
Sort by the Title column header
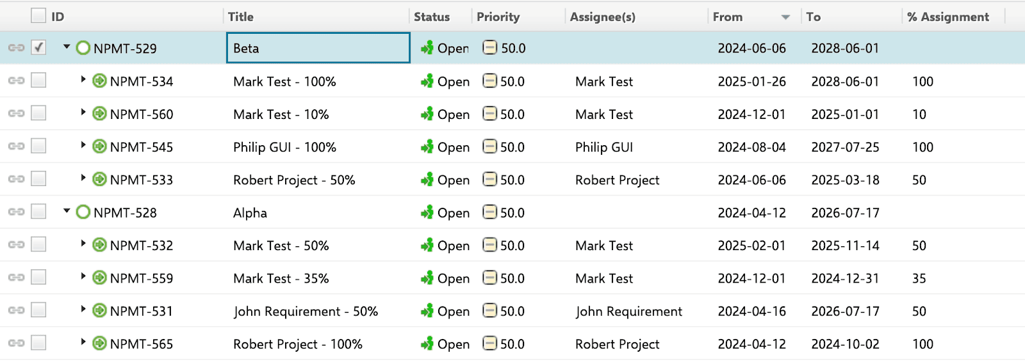tap(241, 17)
